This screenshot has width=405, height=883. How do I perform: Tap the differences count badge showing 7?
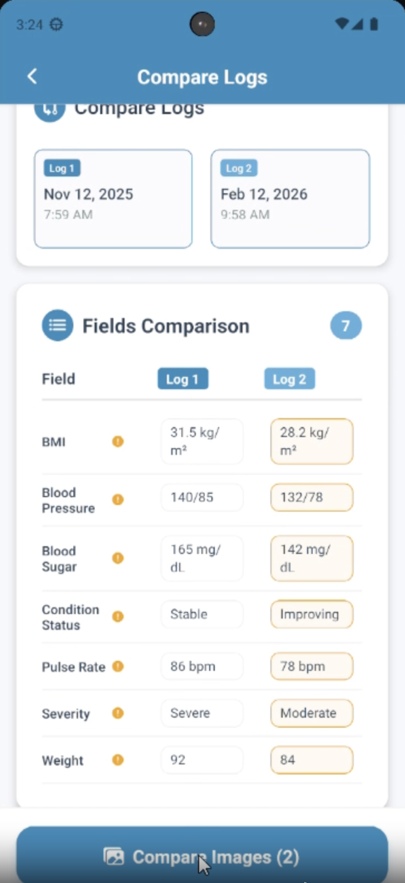(x=345, y=326)
